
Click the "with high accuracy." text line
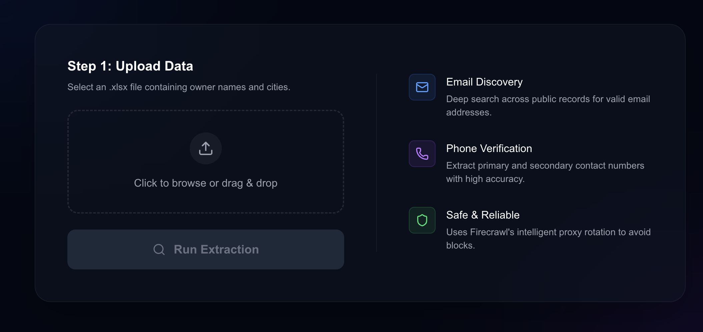coord(485,179)
